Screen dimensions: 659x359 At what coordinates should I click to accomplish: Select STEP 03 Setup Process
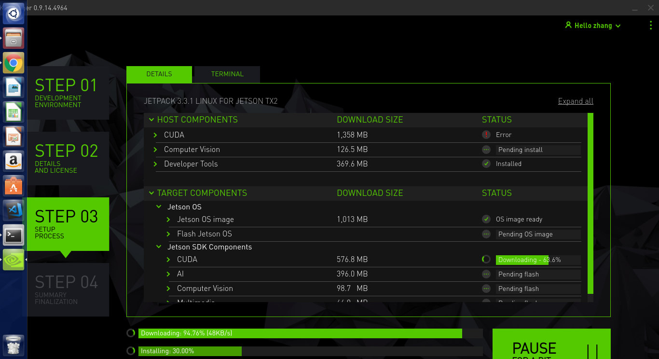68,224
